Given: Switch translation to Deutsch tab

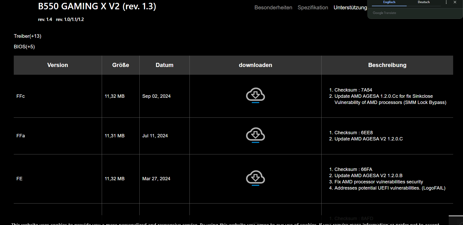Looking at the screenshot, I should [x=424, y=2].
